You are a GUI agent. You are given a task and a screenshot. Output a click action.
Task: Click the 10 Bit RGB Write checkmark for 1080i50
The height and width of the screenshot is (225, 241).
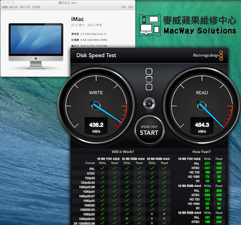point(127,205)
